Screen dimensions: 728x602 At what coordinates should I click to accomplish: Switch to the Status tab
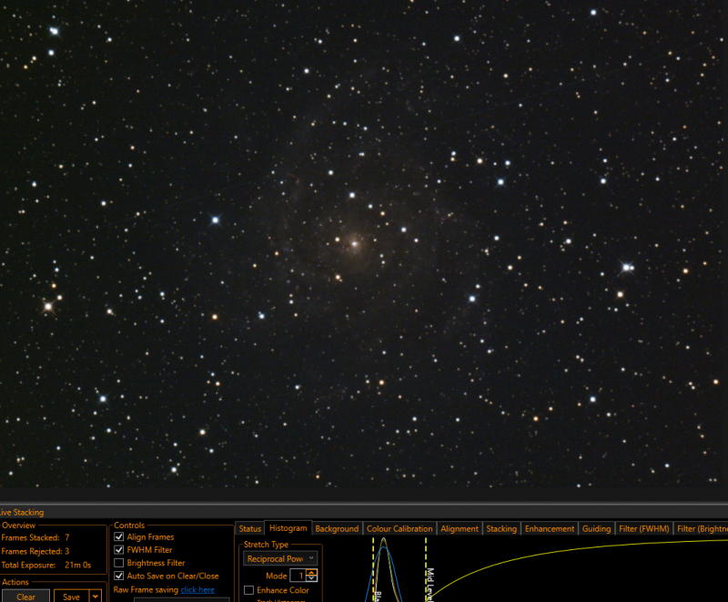[x=249, y=528]
